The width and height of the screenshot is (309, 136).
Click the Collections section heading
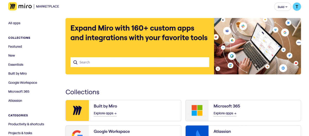click(x=82, y=92)
